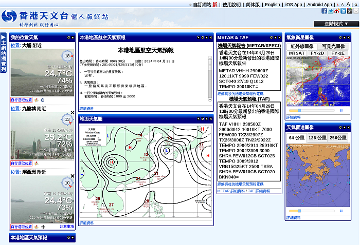Open METAR 詳細資料 link
Screen dimensions: 360x245
tap(231, 191)
